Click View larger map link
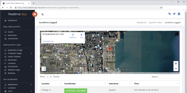This screenshot has width=187, height=93. click(x=48, y=41)
